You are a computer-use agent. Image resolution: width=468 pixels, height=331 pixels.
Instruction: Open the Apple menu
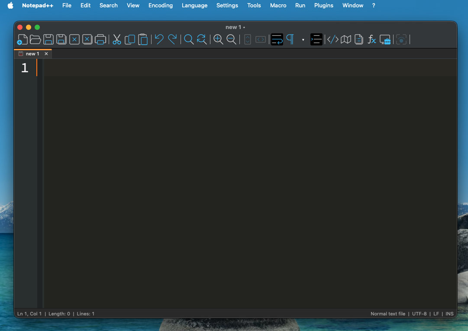tap(10, 5)
